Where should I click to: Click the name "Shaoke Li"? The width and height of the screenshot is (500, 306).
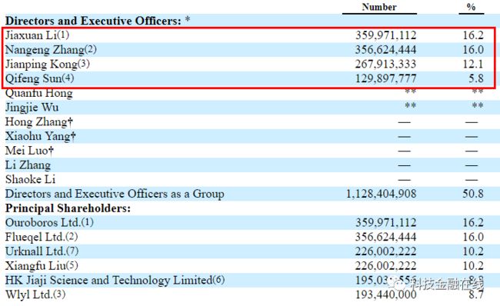tap(30, 179)
